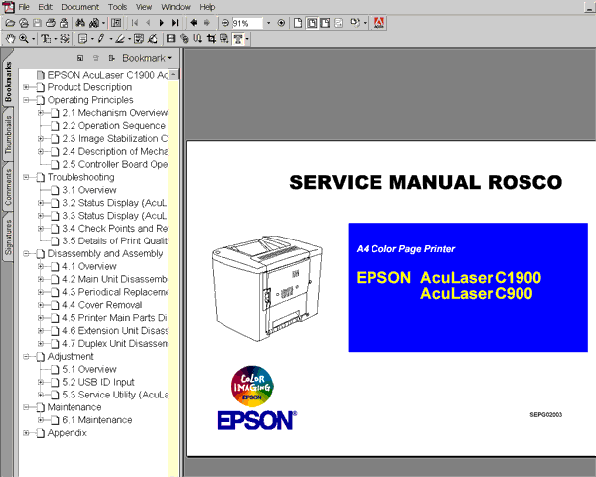The width and height of the screenshot is (596, 477).
Task: Collapse the Maintenance bookmark
Action: 26,407
